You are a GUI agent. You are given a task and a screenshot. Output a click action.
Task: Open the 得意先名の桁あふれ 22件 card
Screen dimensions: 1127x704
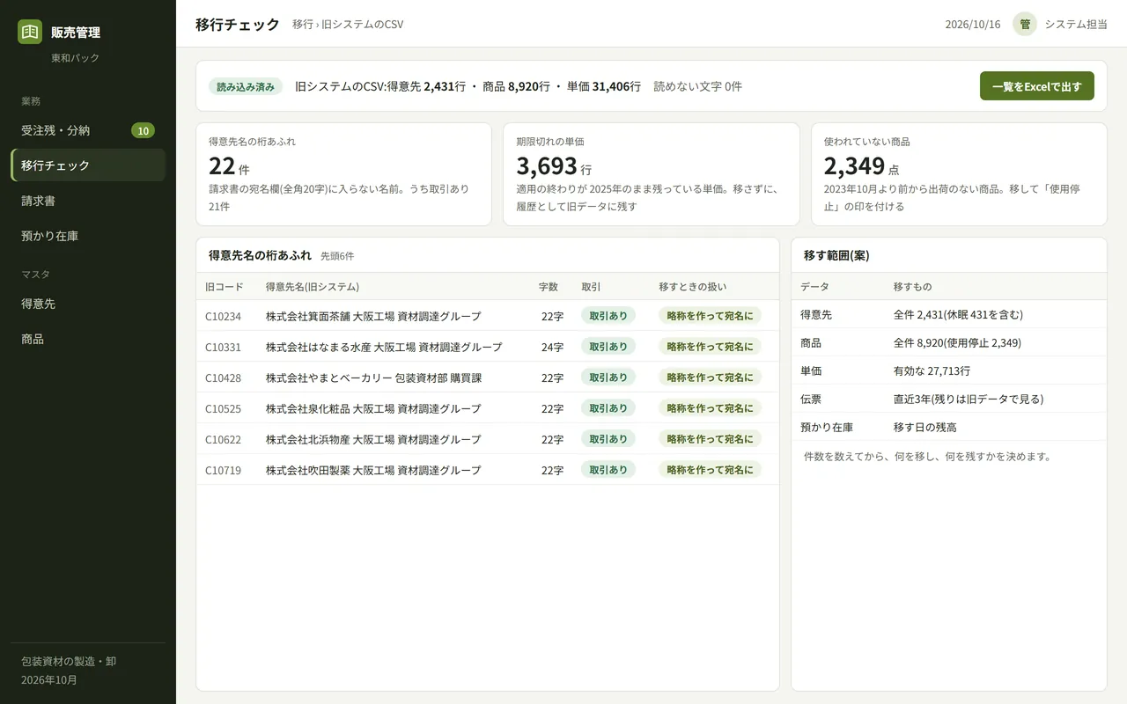click(x=343, y=174)
